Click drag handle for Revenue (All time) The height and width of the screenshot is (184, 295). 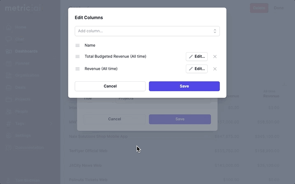point(77,69)
